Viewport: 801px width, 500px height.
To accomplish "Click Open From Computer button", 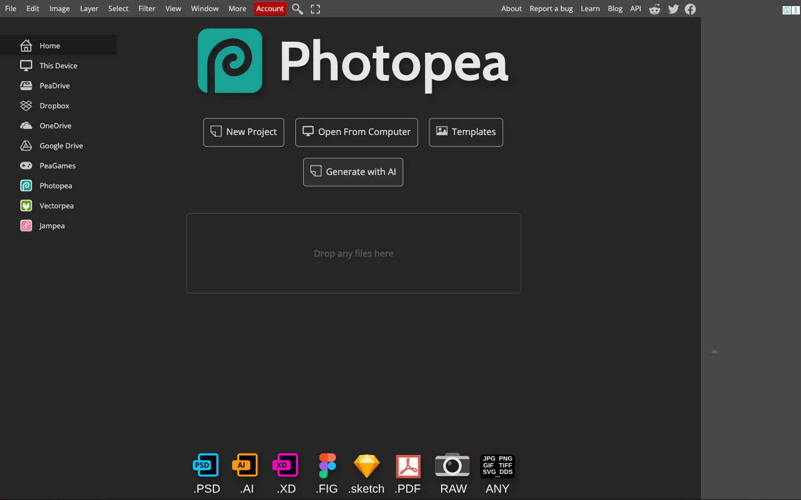I will click(357, 132).
